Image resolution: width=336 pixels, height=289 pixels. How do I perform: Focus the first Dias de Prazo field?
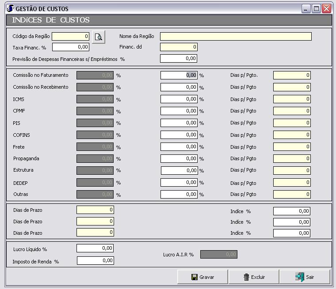[x=95, y=210]
